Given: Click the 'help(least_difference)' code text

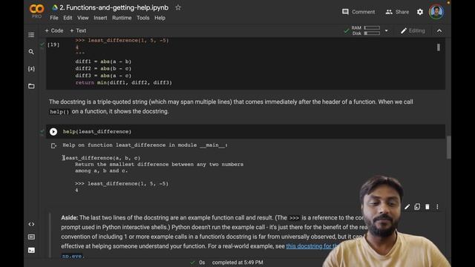Looking at the screenshot, I should coord(97,131).
